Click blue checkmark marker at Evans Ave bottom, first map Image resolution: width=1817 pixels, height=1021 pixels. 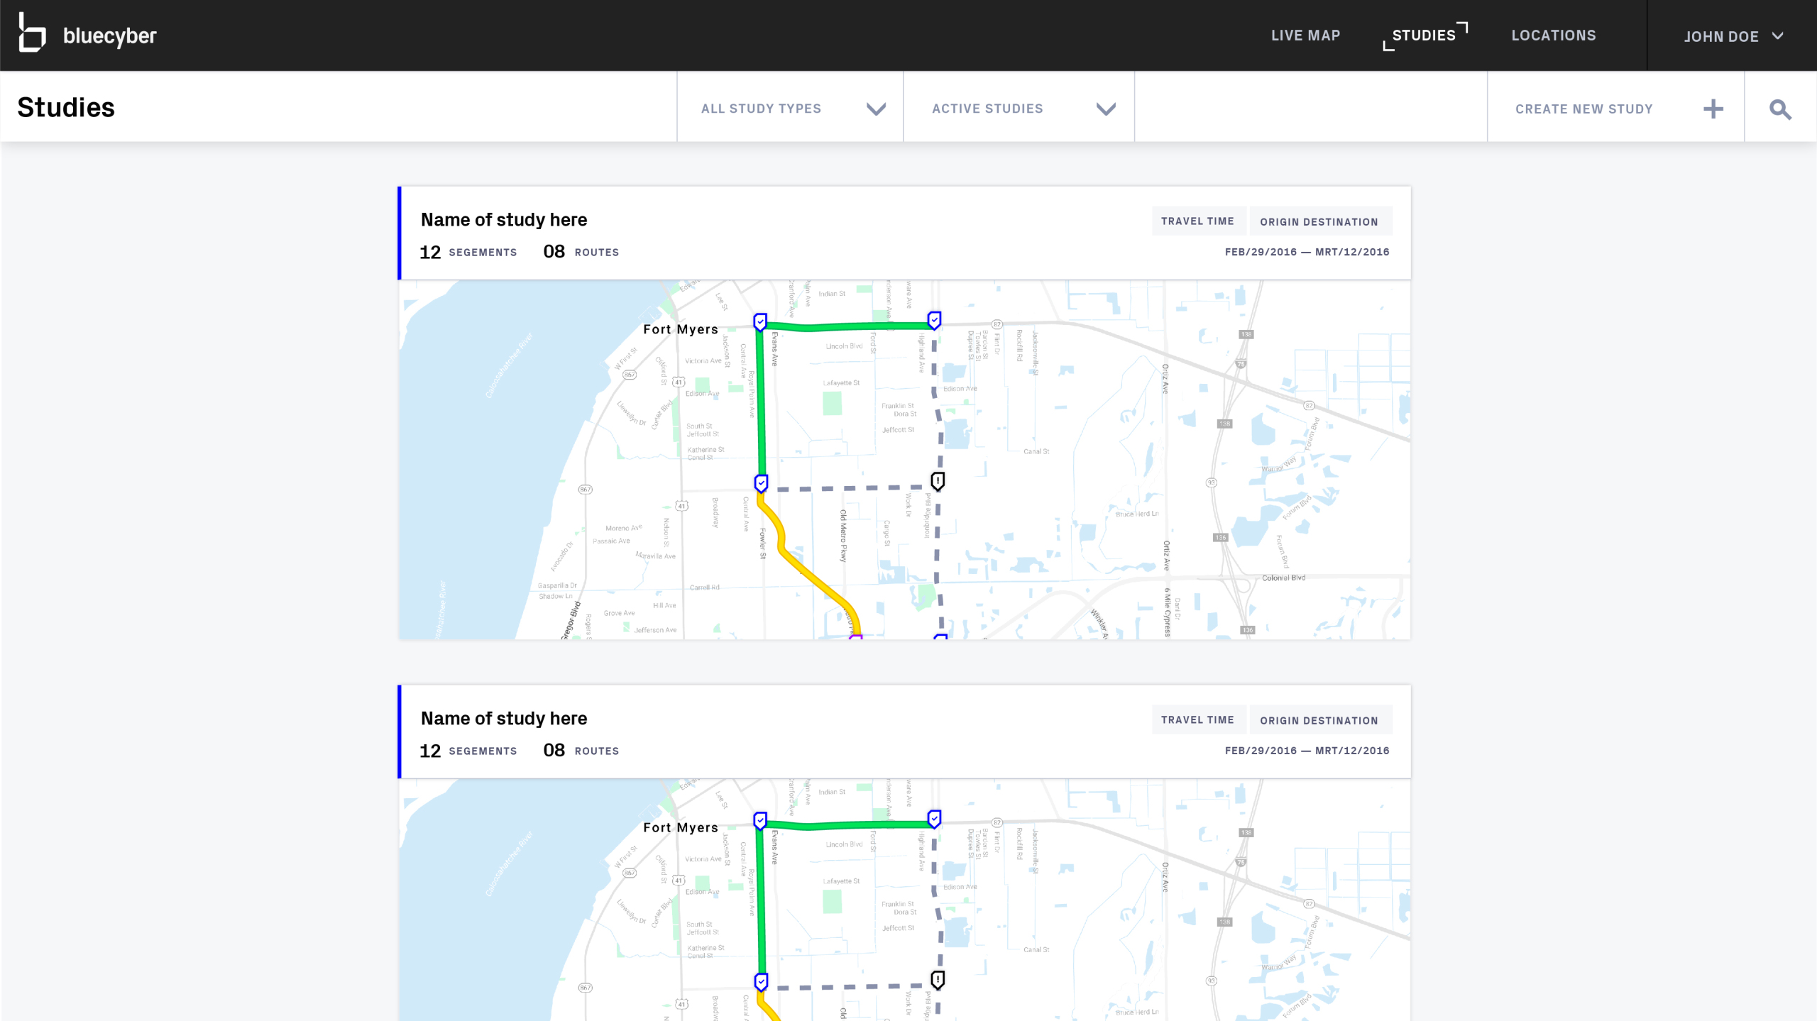(x=761, y=483)
